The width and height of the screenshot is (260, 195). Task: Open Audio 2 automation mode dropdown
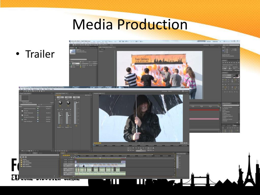(68, 99)
